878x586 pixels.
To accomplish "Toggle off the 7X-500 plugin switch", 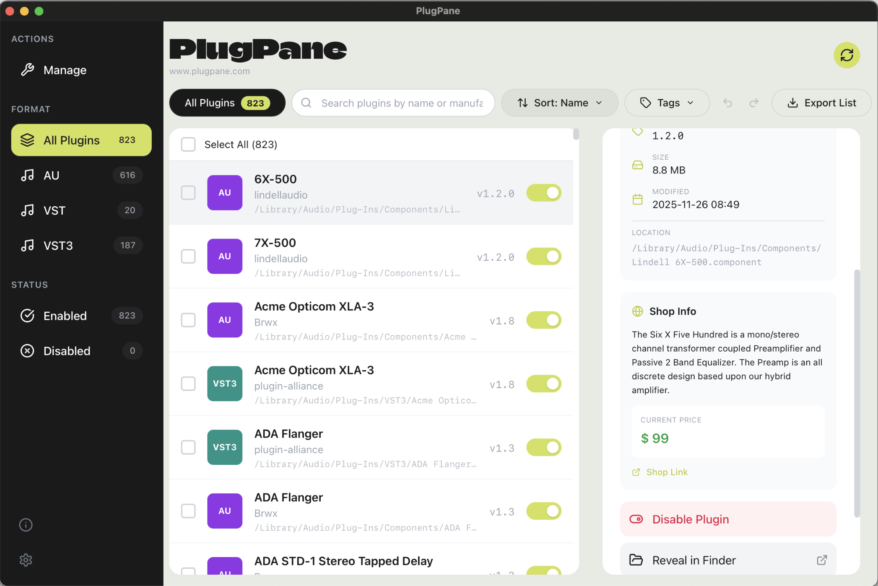I will point(544,257).
